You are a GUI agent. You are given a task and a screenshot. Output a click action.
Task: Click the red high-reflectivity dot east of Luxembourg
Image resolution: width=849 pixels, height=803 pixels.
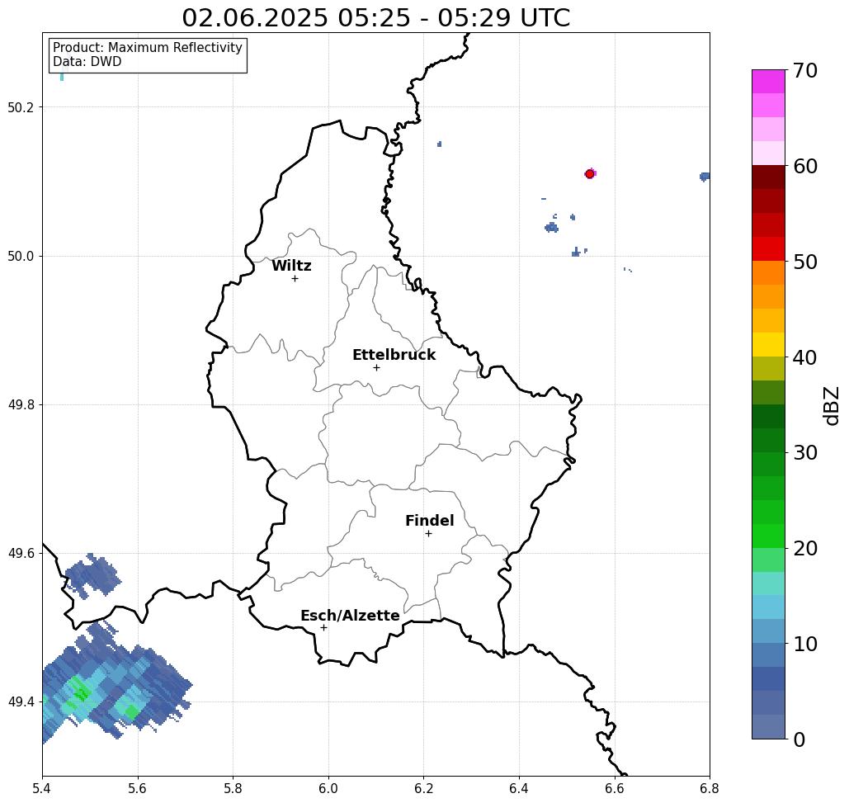pos(590,174)
